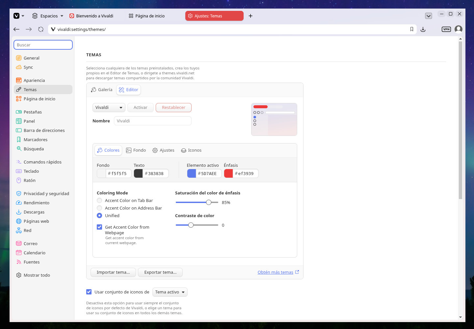Click the Contraste de color slider handle
Viewport: 474px width, 329px height.
pyautogui.click(x=191, y=225)
